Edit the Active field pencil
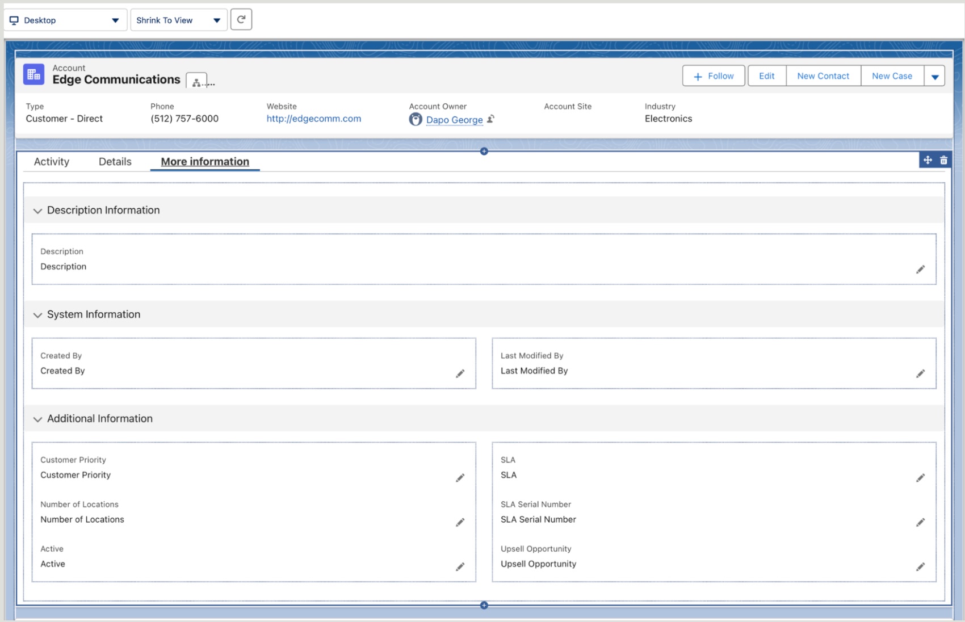965x622 pixels. click(x=460, y=566)
